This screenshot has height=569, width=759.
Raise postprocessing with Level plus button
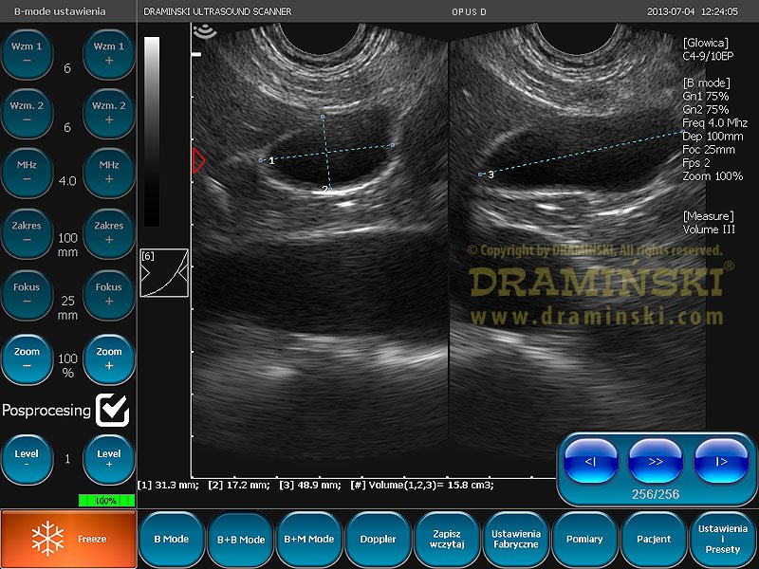(x=109, y=459)
